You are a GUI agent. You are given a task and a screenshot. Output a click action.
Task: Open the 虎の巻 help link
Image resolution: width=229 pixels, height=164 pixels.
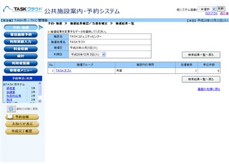coord(224,13)
